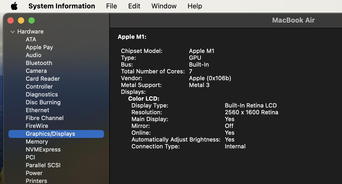Click the Chipset Model: label
This screenshot has height=184, width=342.
coord(142,51)
